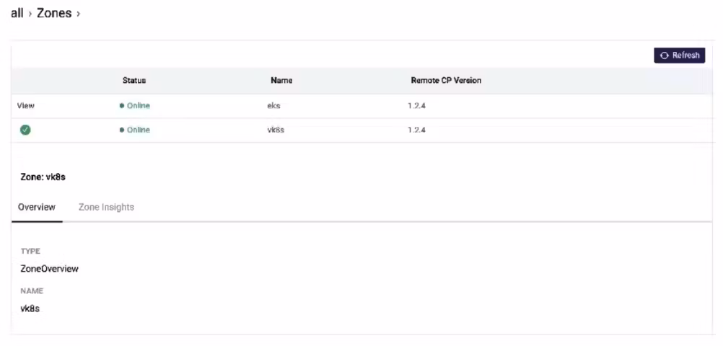
Task: Go to the Zones breadcrumb
Action: (54, 14)
